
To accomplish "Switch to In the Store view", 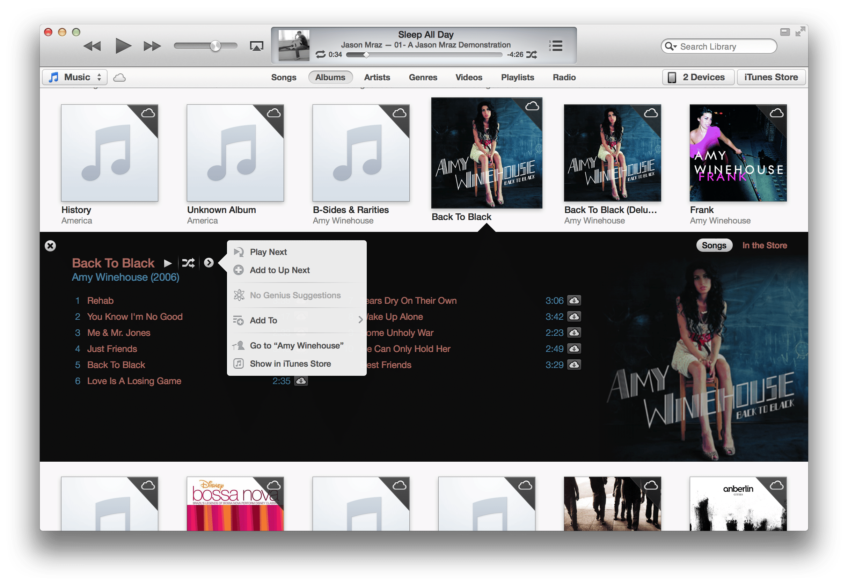I will click(x=765, y=246).
